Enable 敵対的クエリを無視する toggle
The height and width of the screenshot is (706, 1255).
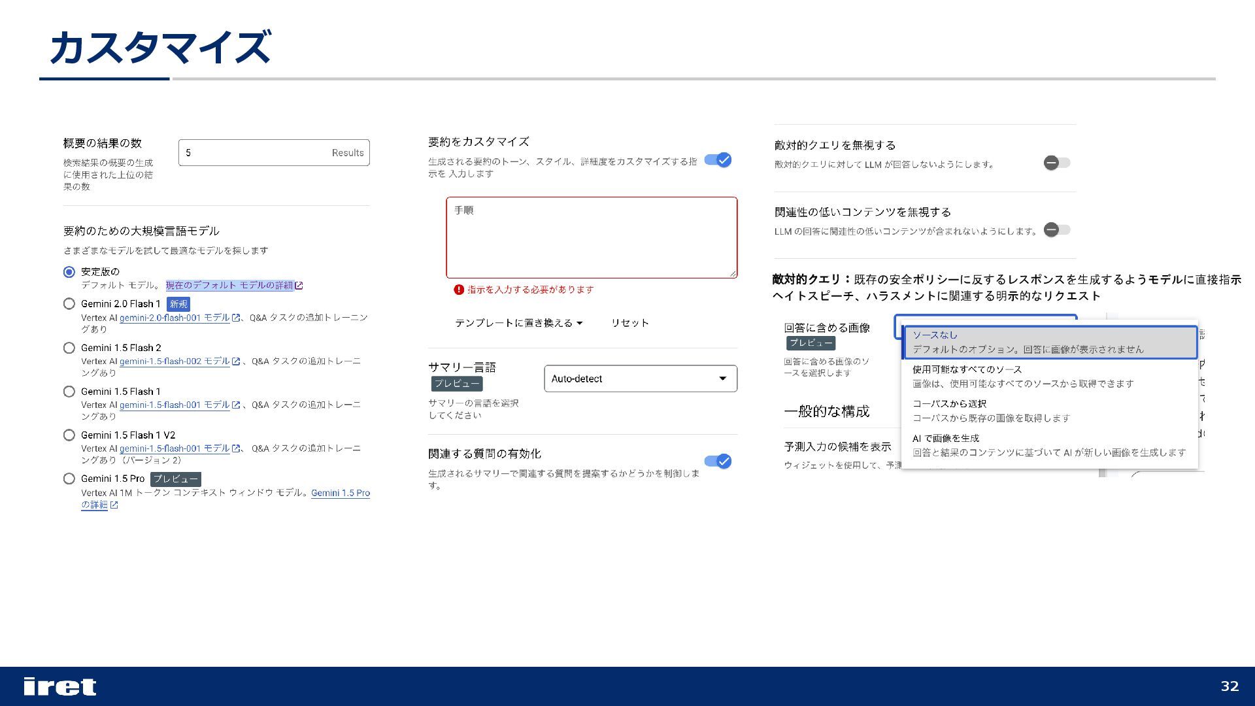click(x=1057, y=163)
